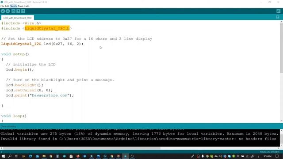Image resolution: width=283 pixels, height=159 pixels.
Task: Open Task View on taskbar
Action: coord(17,156)
